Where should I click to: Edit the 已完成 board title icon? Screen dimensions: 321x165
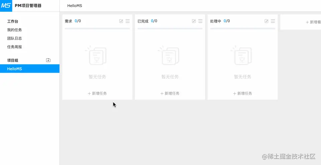coord(194,21)
